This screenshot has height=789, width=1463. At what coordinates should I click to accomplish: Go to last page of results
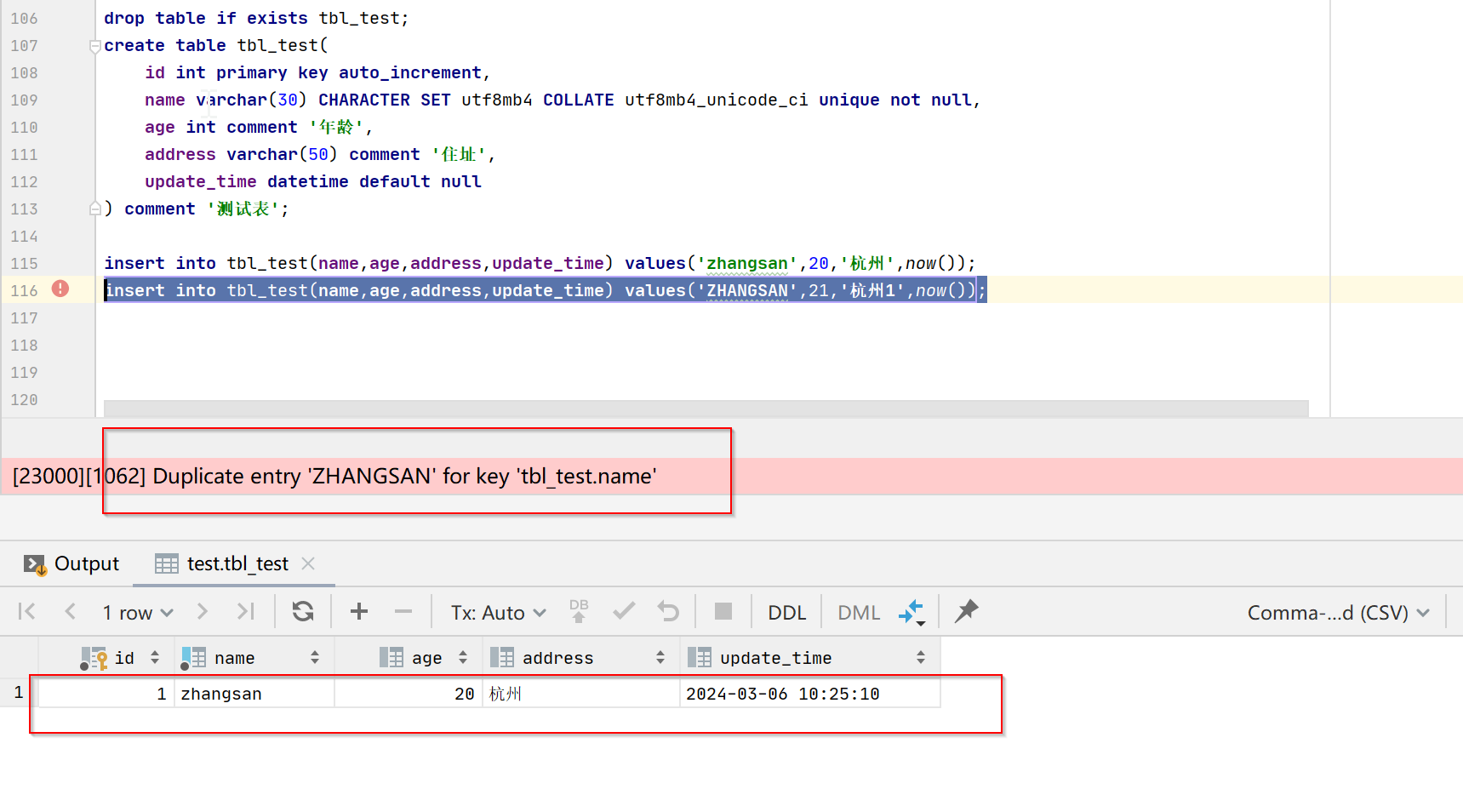(x=246, y=611)
